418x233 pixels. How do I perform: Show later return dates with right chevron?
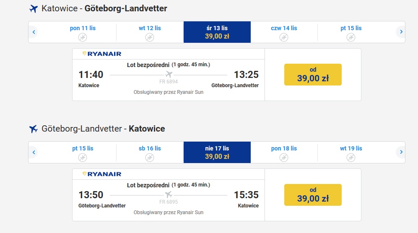(401, 152)
